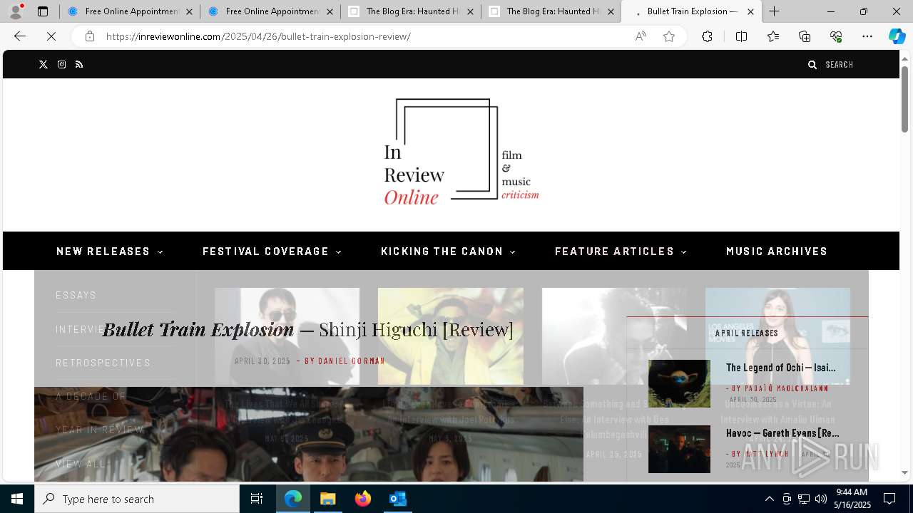Open Read aloud in address bar
This screenshot has width=913, height=513.
641,36
